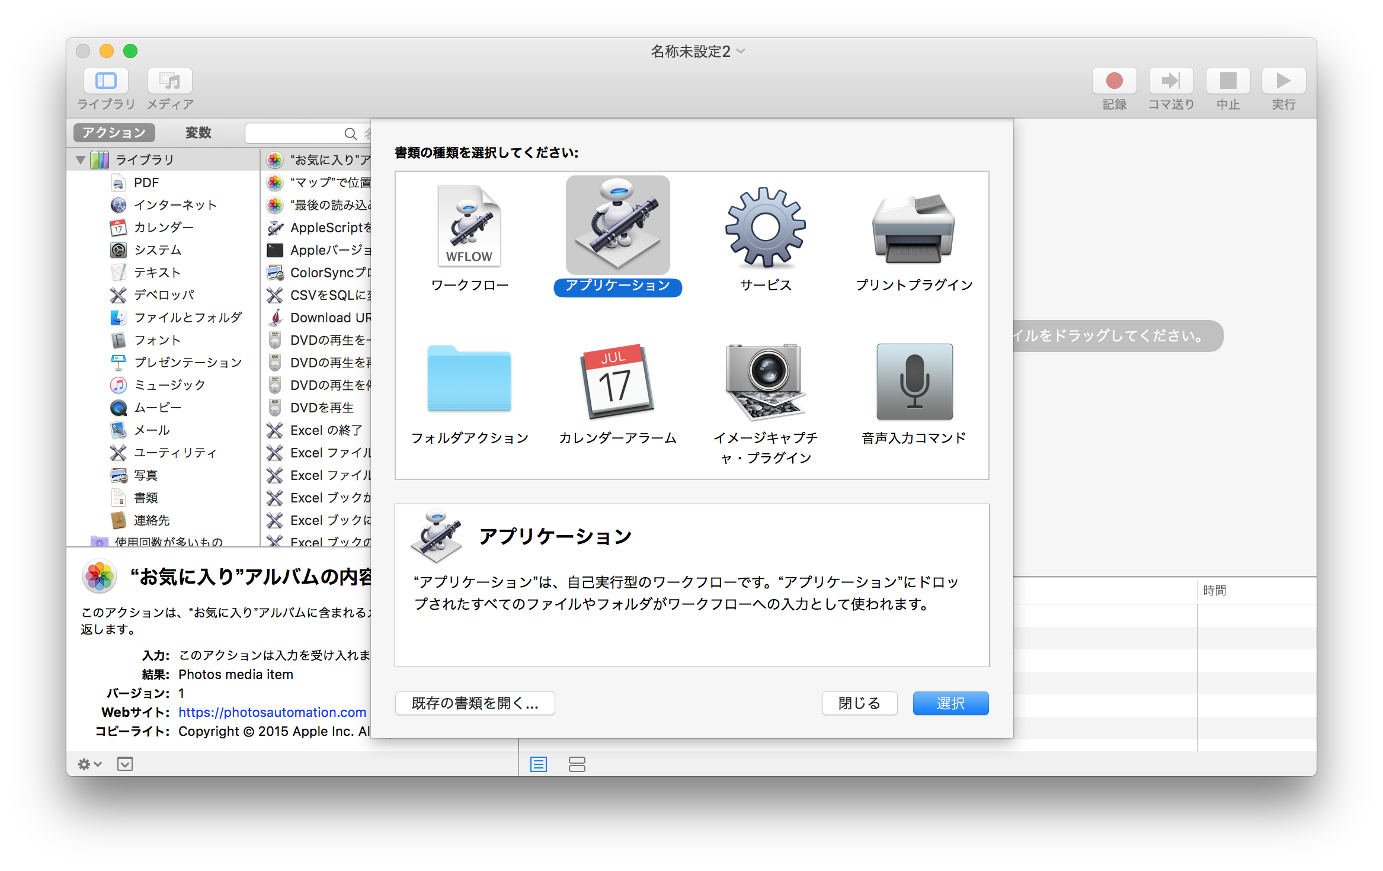Select システム category
Viewport: 1383px width, 871px height.
point(164,250)
